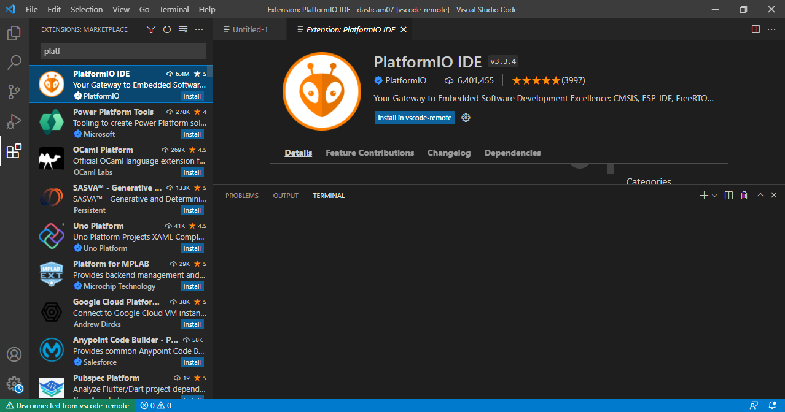Create a new terminal with plus icon
Screen dimensions: 785x412
(x=704, y=196)
